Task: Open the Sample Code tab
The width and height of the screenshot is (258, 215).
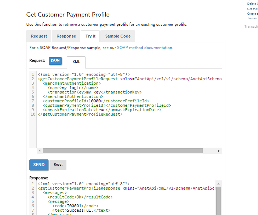Action: tap(118, 36)
